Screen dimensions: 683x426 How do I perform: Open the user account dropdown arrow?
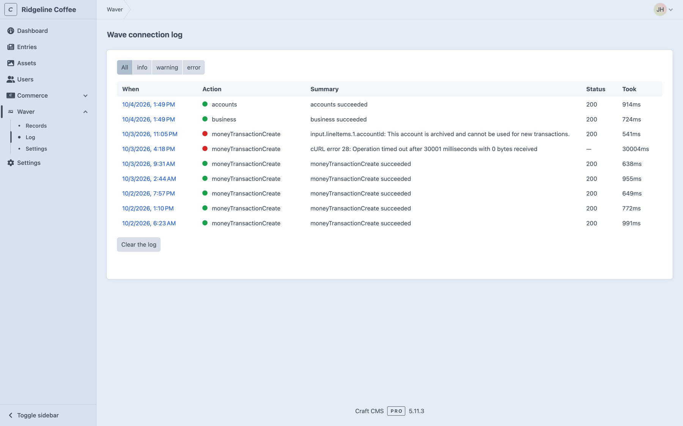tap(671, 10)
